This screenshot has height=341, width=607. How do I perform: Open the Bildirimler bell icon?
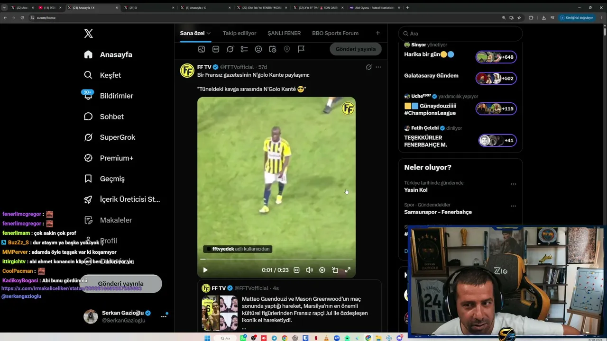pyautogui.click(x=88, y=96)
